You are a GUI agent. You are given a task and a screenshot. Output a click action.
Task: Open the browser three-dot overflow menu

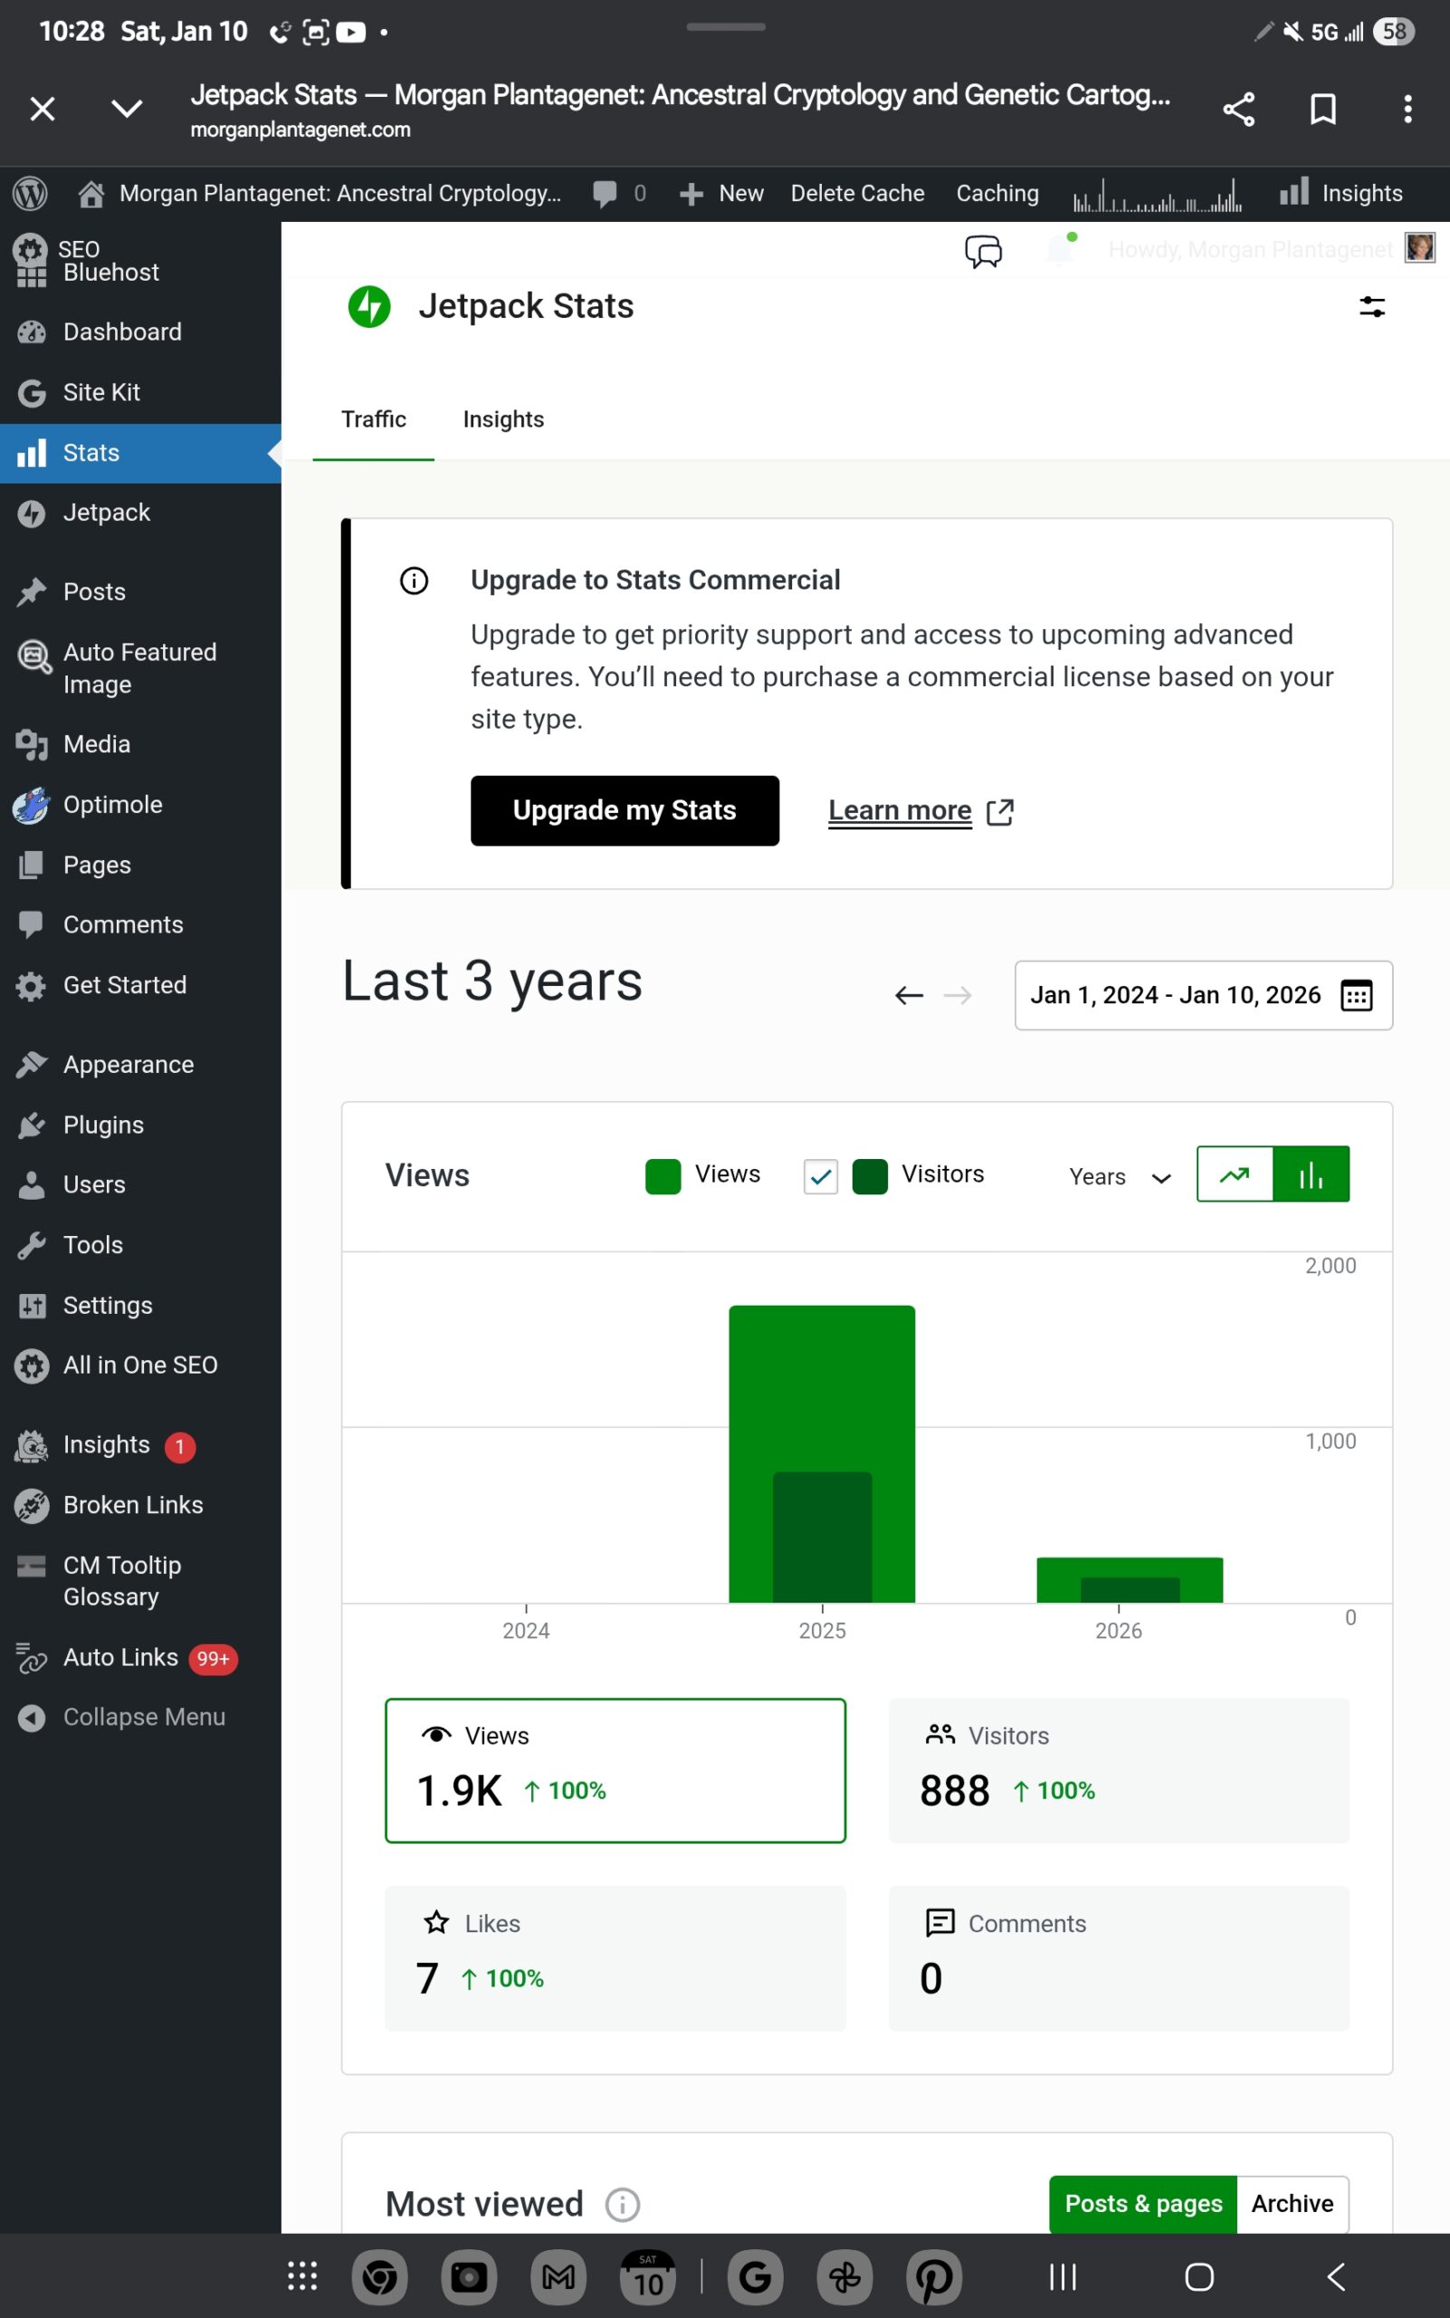[1407, 110]
